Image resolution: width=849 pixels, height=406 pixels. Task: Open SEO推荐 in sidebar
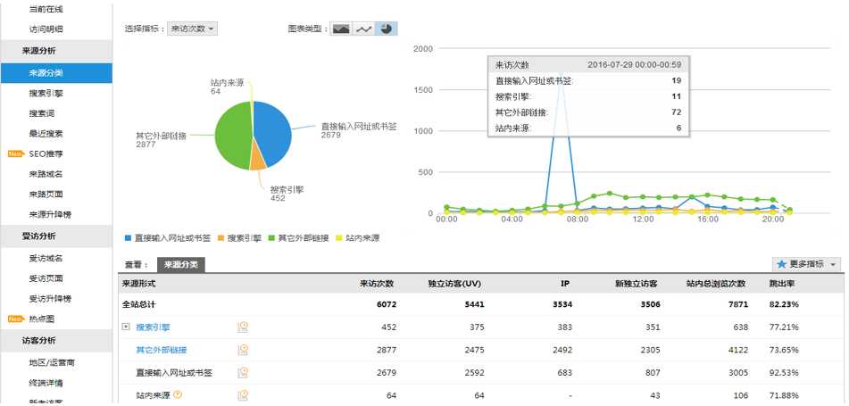46,154
